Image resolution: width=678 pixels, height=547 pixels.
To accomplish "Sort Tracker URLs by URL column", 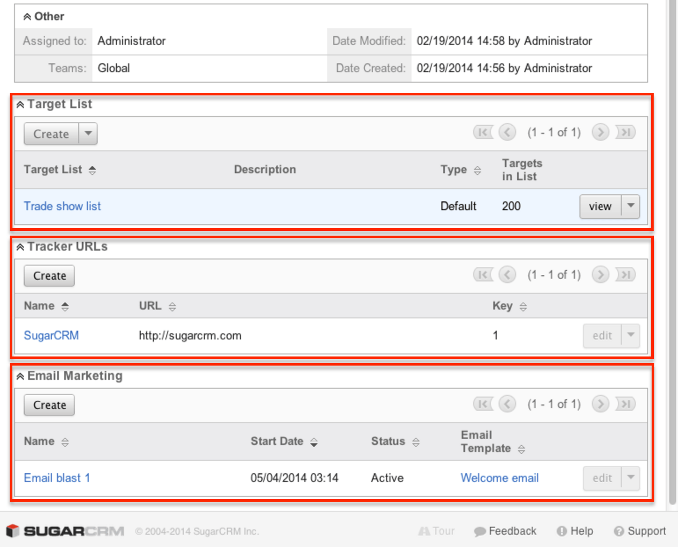I will (157, 306).
